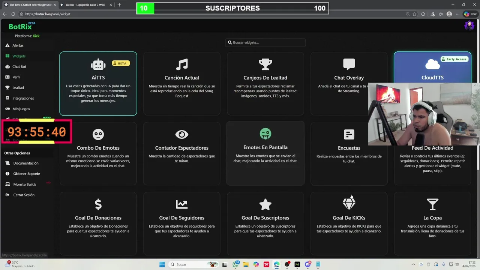
Task: Click the Kick platform link
Action: click(x=36, y=36)
